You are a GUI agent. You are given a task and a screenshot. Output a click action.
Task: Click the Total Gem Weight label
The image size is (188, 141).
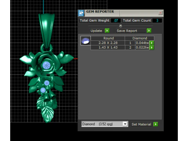[x=94, y=20]
